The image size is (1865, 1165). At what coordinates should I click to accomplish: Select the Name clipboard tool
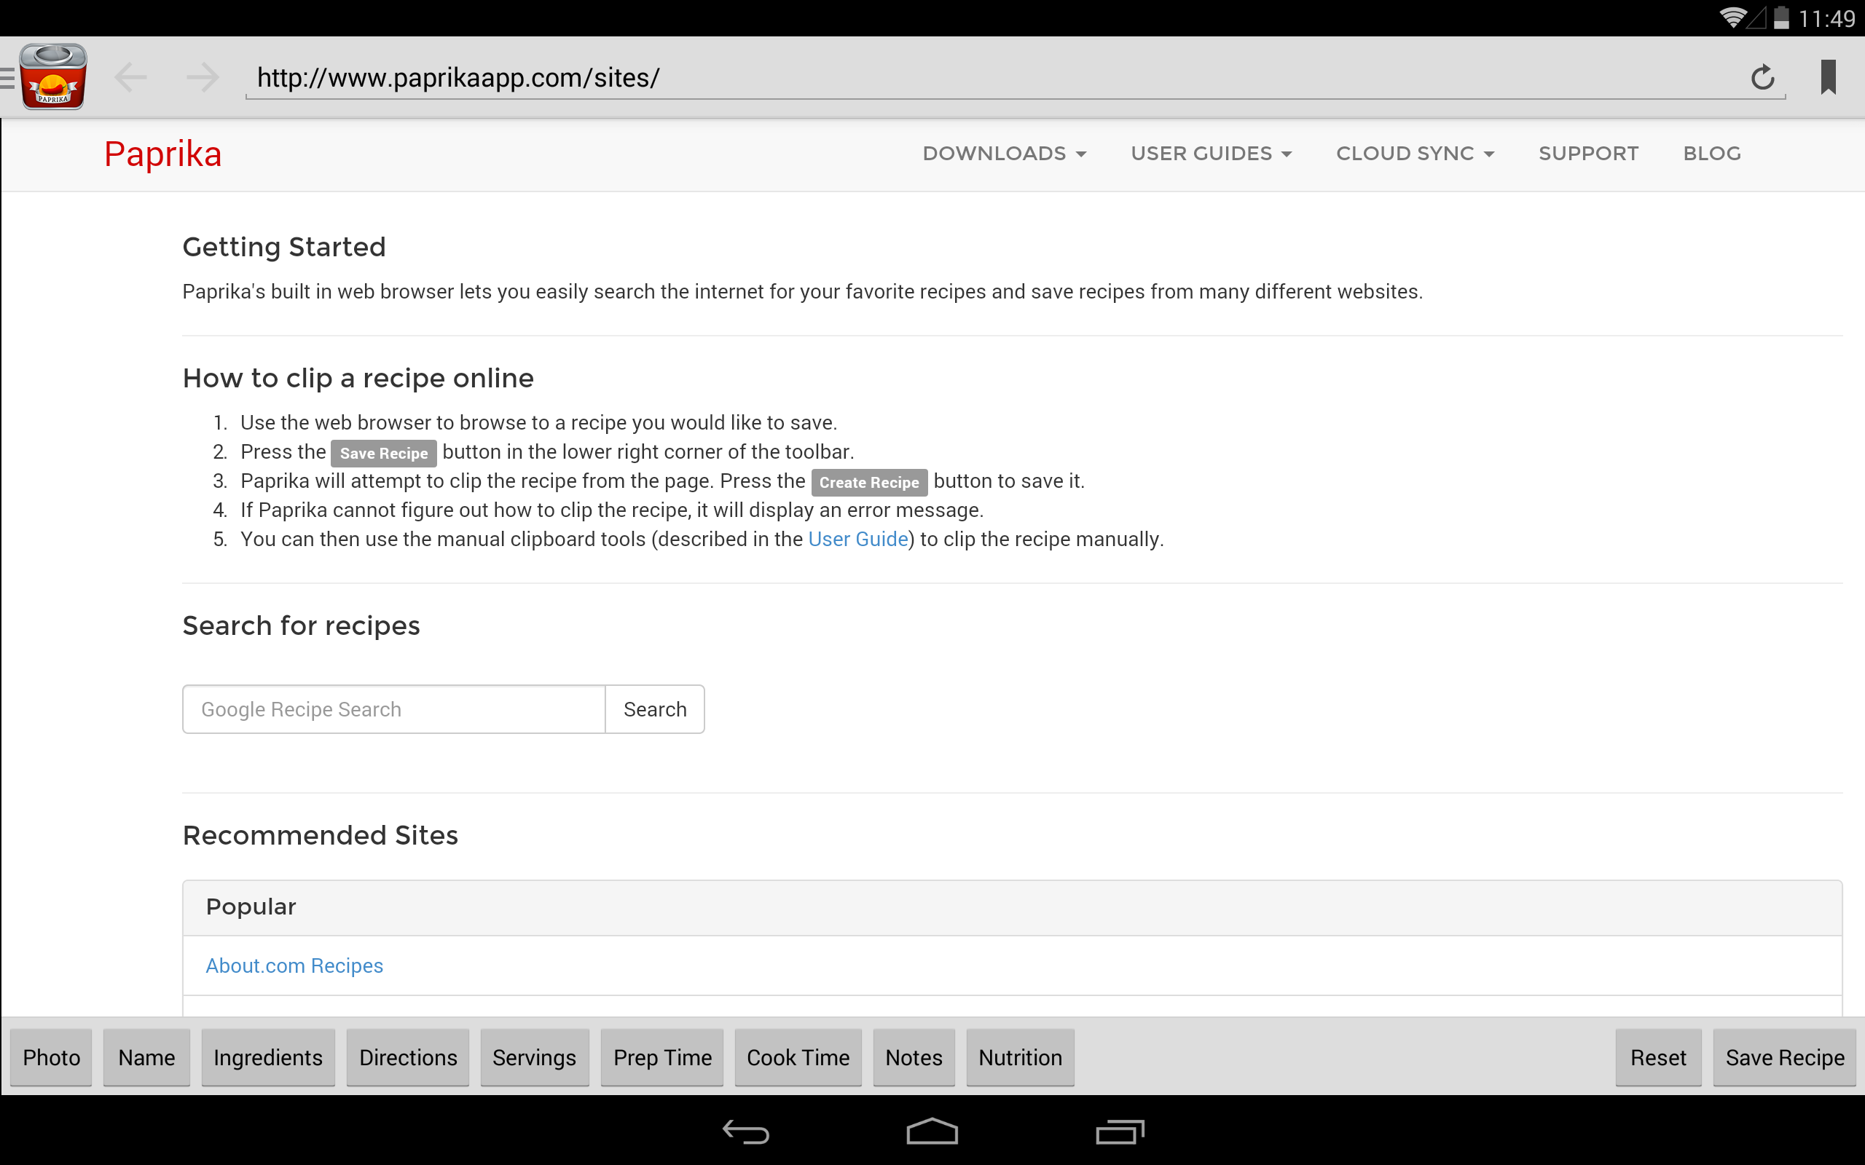click(x=146, y=1057)
